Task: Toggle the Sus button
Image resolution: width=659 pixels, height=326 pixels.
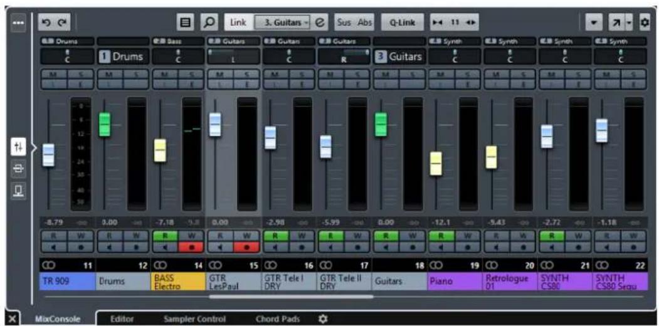Action: pyautogui.click(x=344, y=23)
